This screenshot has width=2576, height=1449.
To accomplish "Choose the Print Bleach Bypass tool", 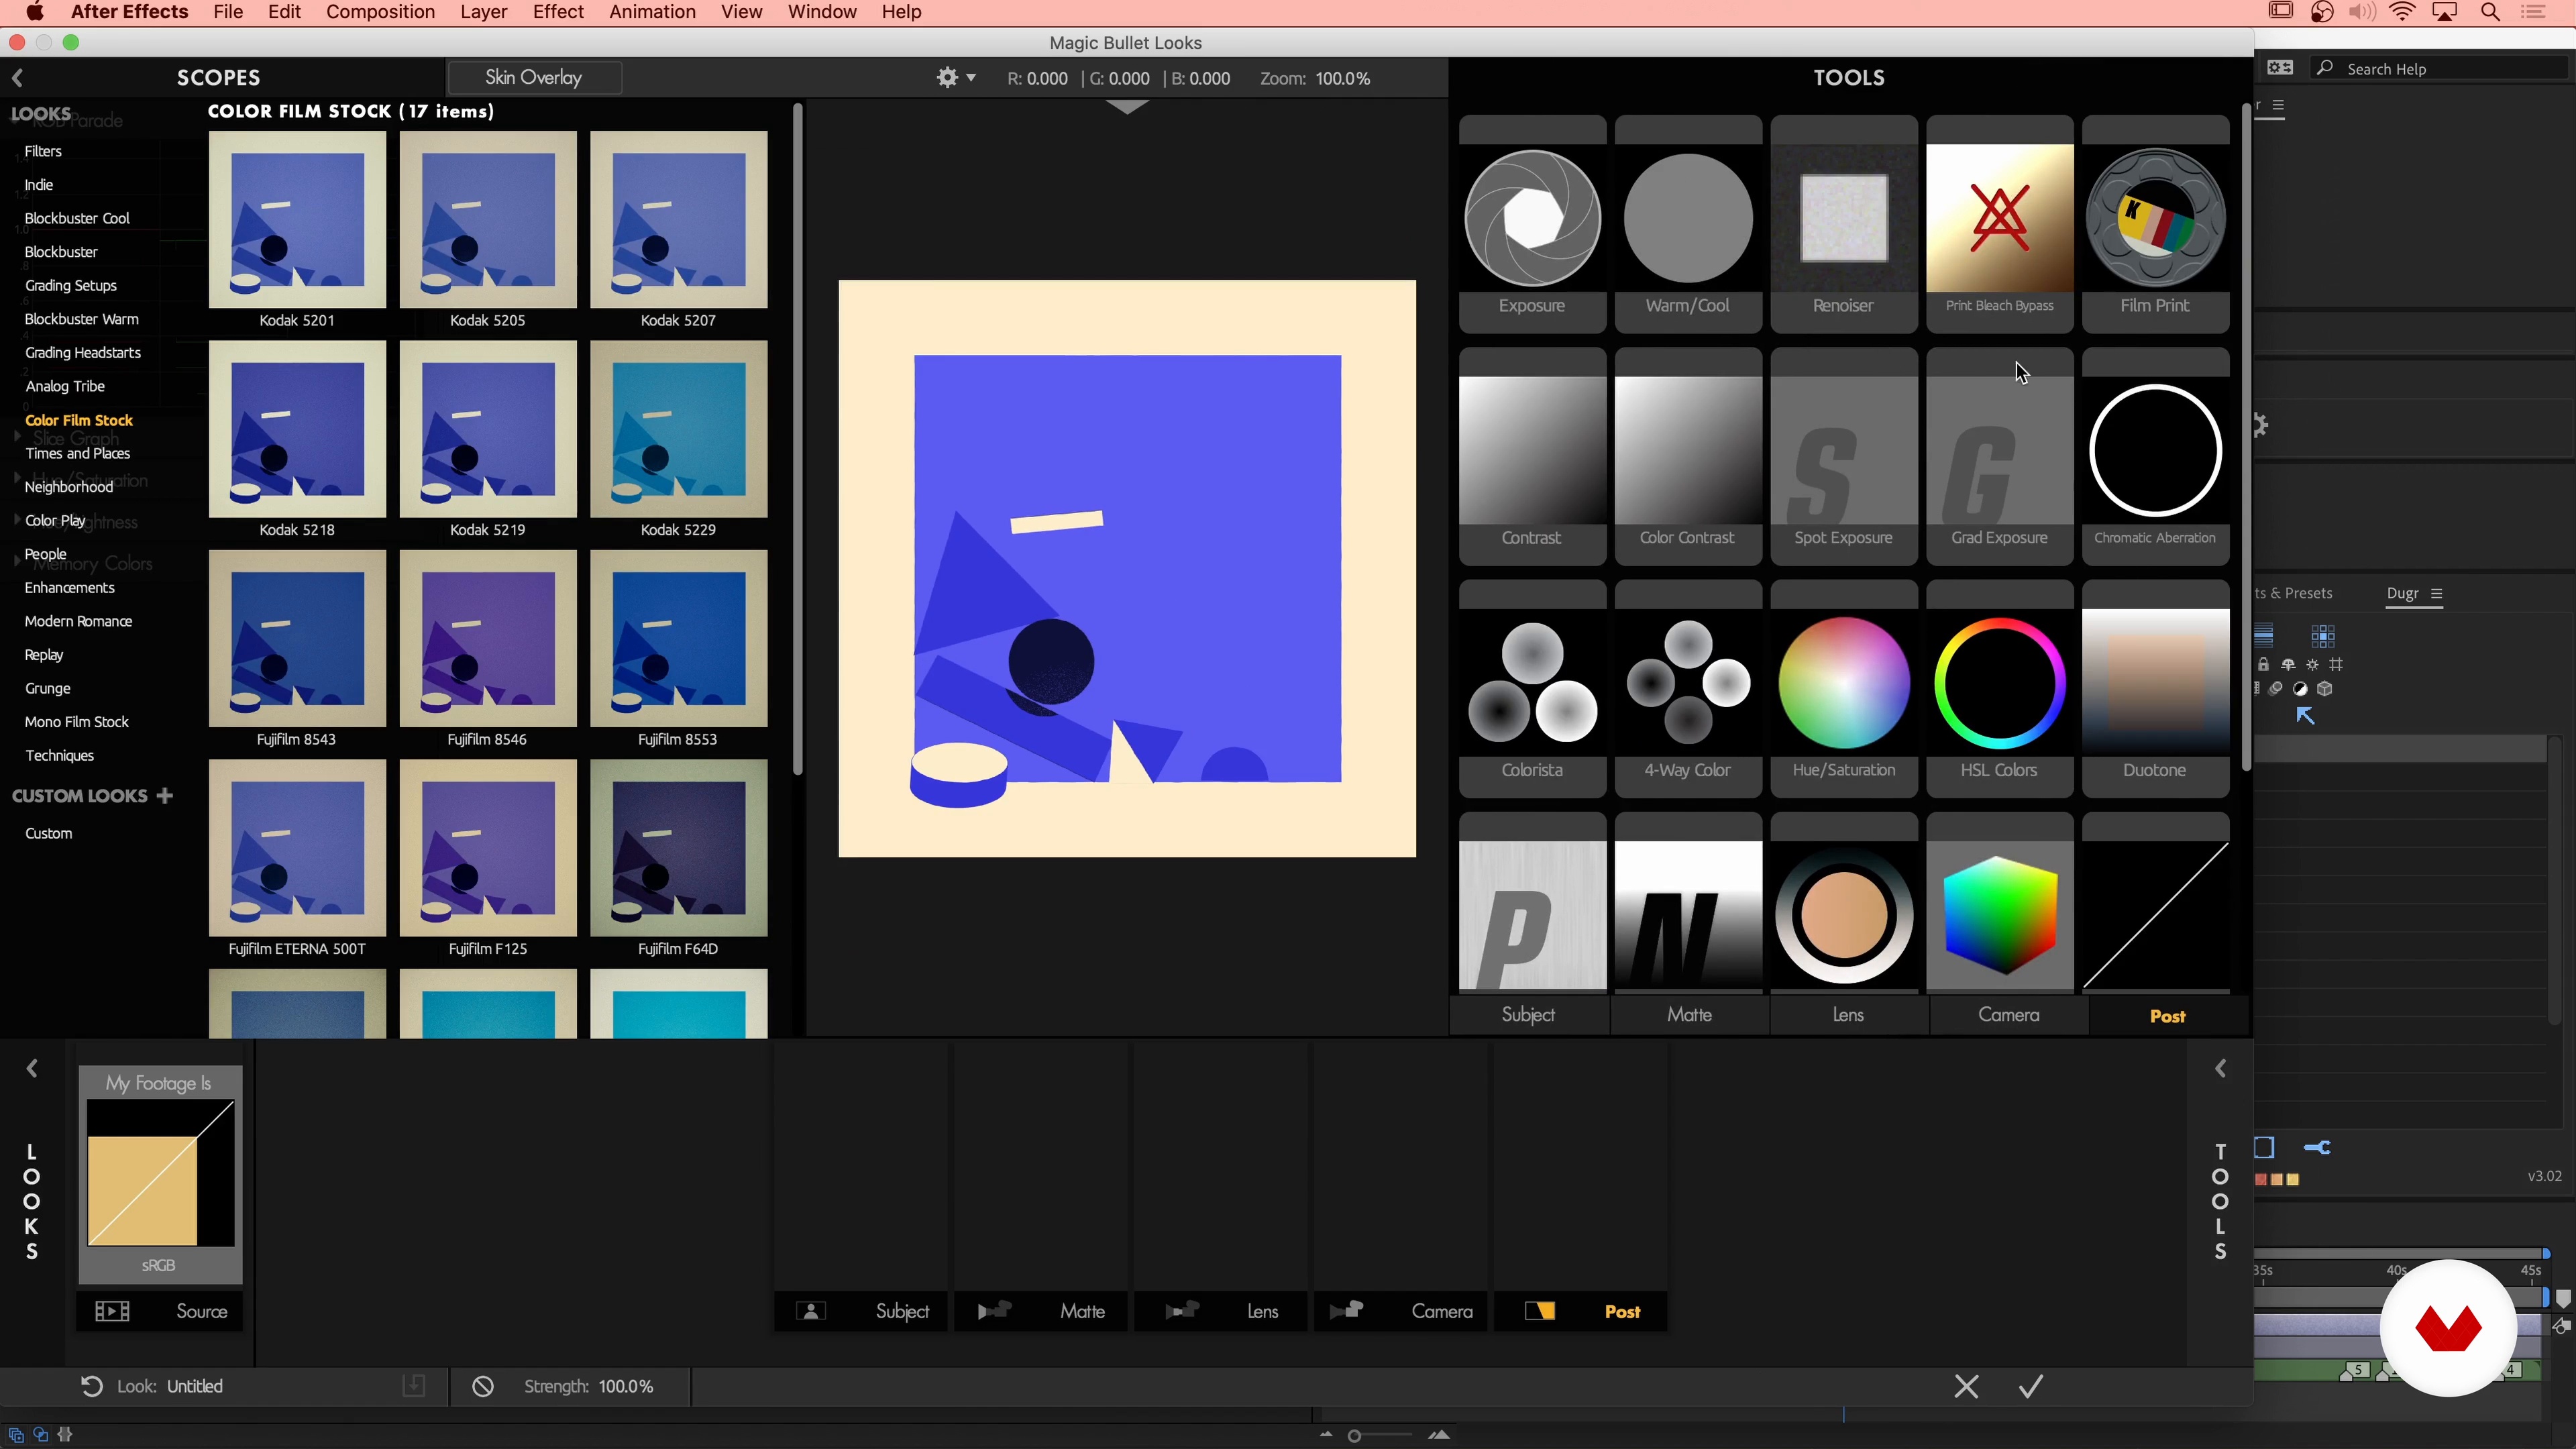I will (x=1999, y=224).
